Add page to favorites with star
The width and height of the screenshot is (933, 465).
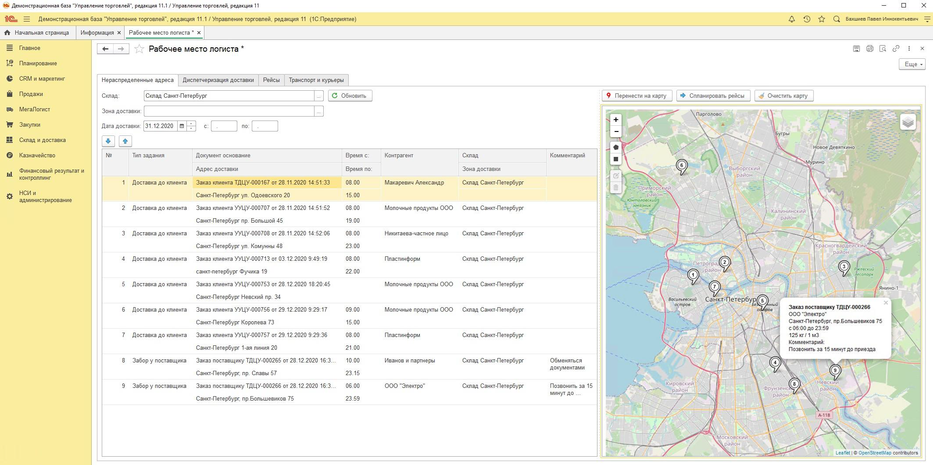click(139, 49)
